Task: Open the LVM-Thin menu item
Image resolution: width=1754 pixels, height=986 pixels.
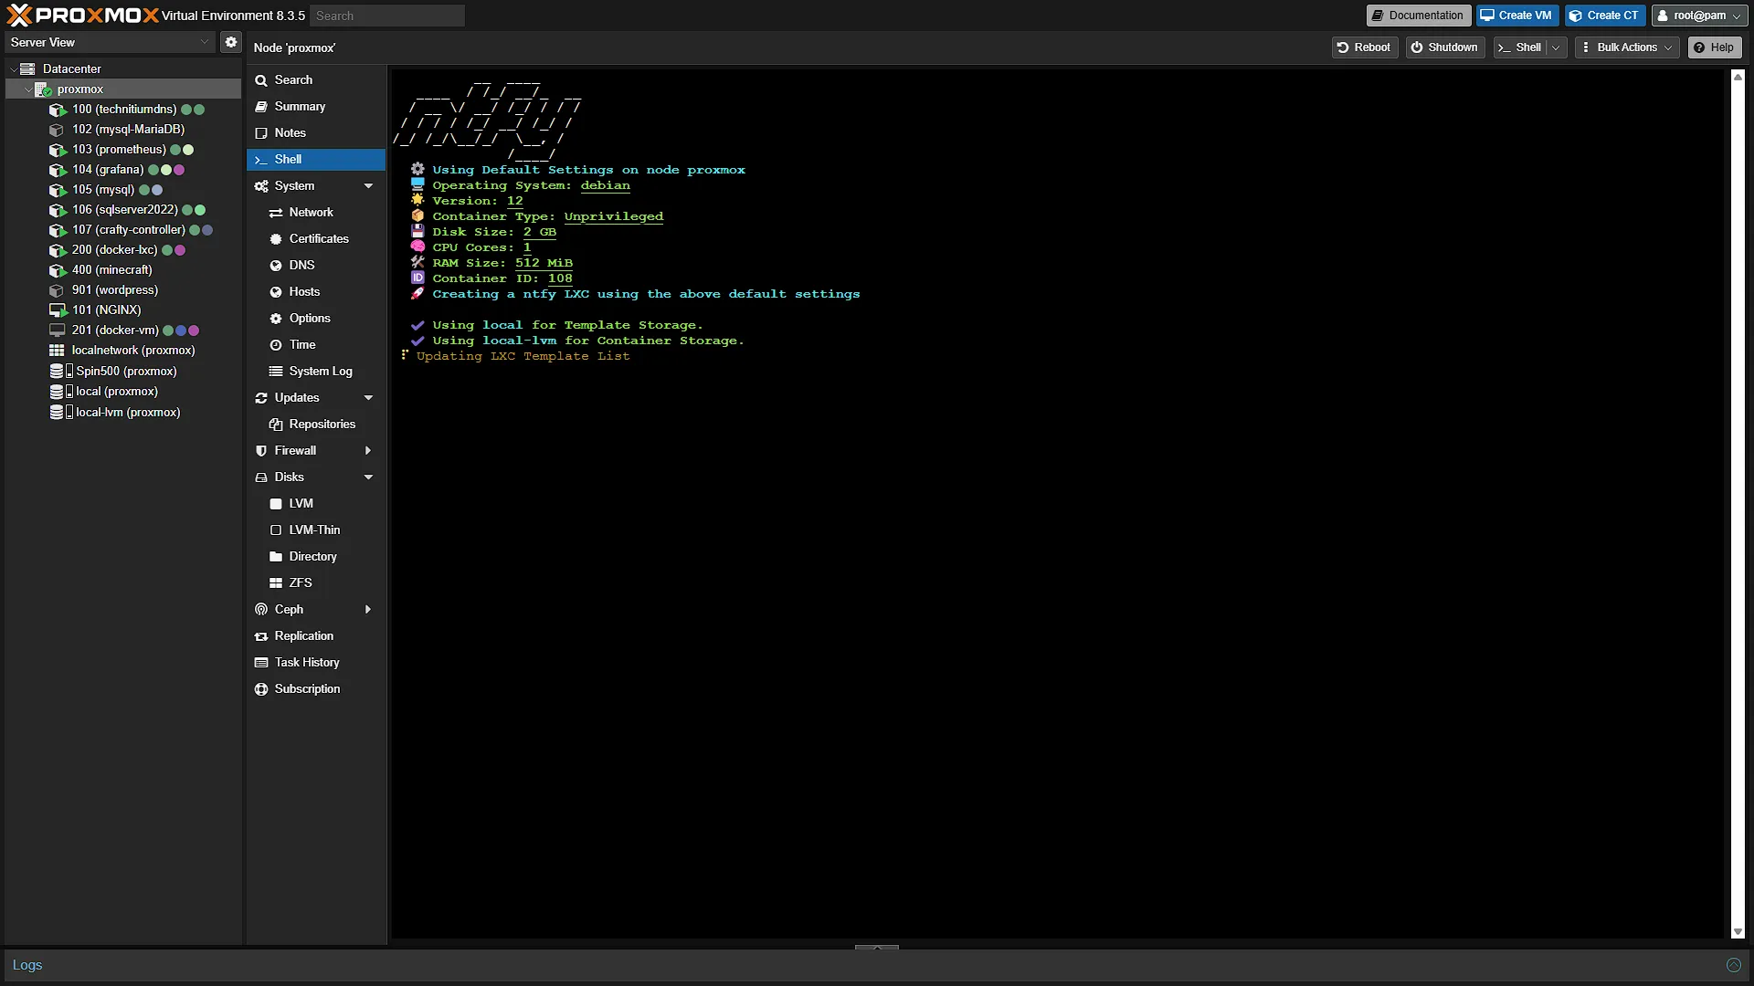Action: click(316, 530)
